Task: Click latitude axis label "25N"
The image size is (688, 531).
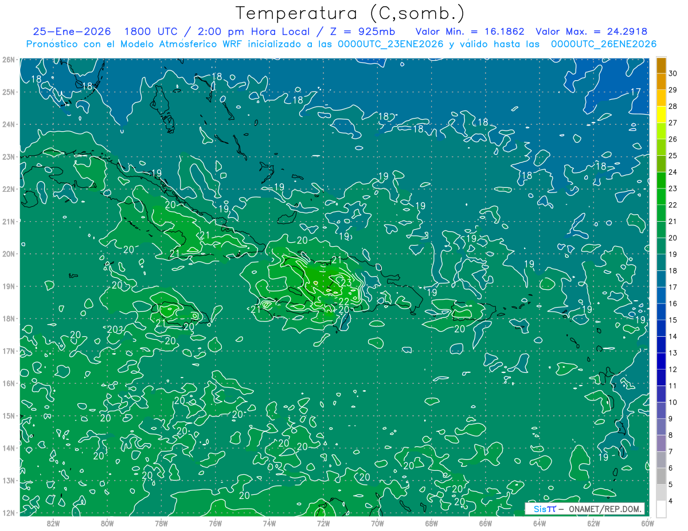Action: (8, 92)
